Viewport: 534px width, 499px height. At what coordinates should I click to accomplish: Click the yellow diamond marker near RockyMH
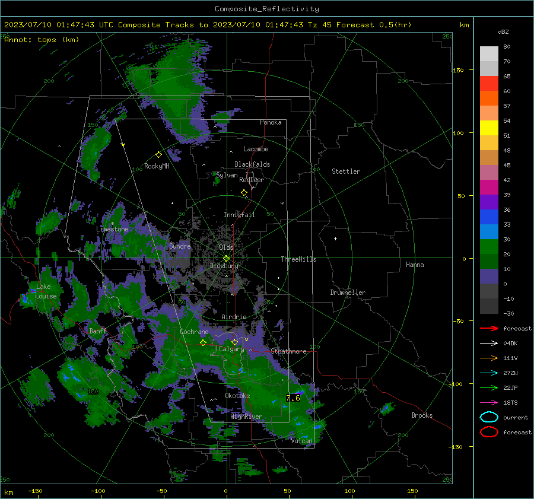[158, 155]
